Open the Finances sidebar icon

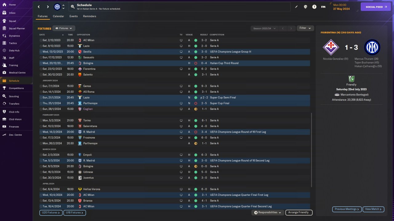4,126
